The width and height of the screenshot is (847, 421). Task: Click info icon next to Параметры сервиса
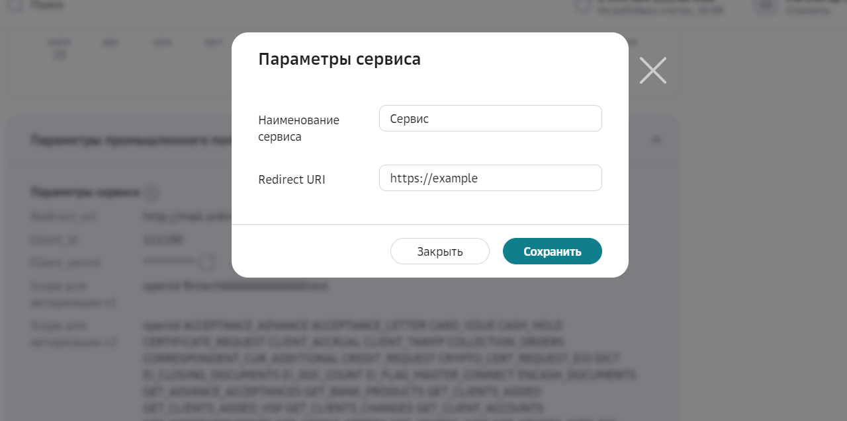coord(152,193)
